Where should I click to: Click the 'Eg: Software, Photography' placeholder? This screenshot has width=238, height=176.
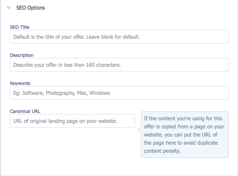44,93
